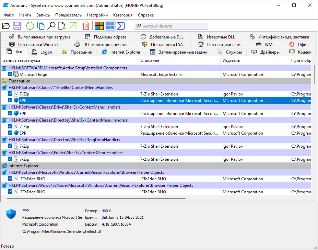Click the Быстрый фильтр input field
318x250 pixels.
point(172,26)
